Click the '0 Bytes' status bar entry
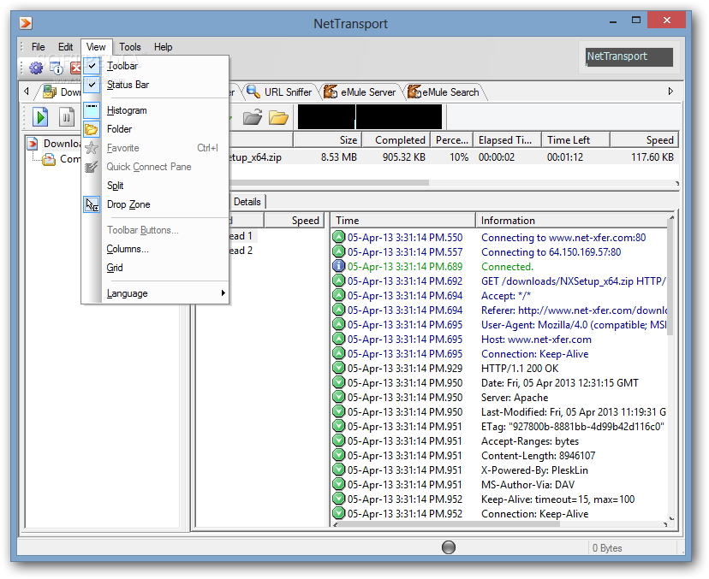The image size is (709, 579). tap(607, 548)
